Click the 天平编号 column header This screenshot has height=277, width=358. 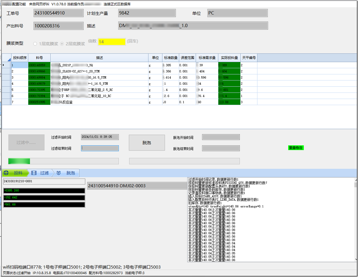[249, 58]
